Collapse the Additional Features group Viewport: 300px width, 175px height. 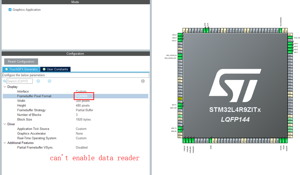5,143
